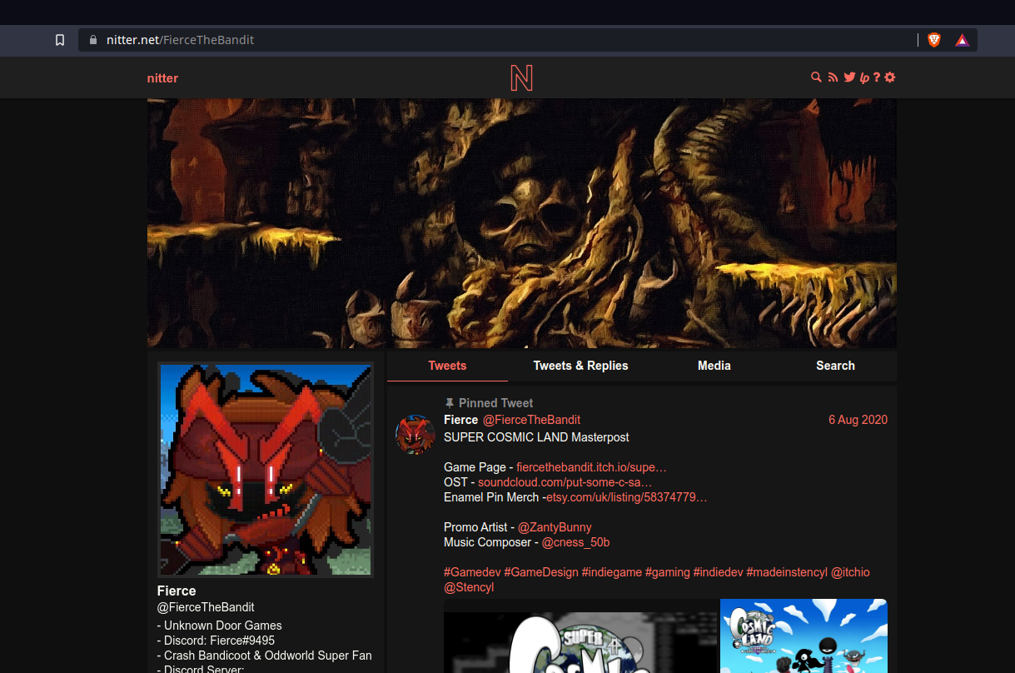The height and width of the screenshot is (673, 1015).
Task: Select 'Crash Bandicoot & Oddworld Super Fan' text
Action: pos(268,656)
